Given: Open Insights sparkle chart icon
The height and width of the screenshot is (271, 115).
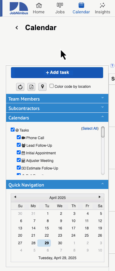Looking at the screenshot, I should (x=103, y=5).
